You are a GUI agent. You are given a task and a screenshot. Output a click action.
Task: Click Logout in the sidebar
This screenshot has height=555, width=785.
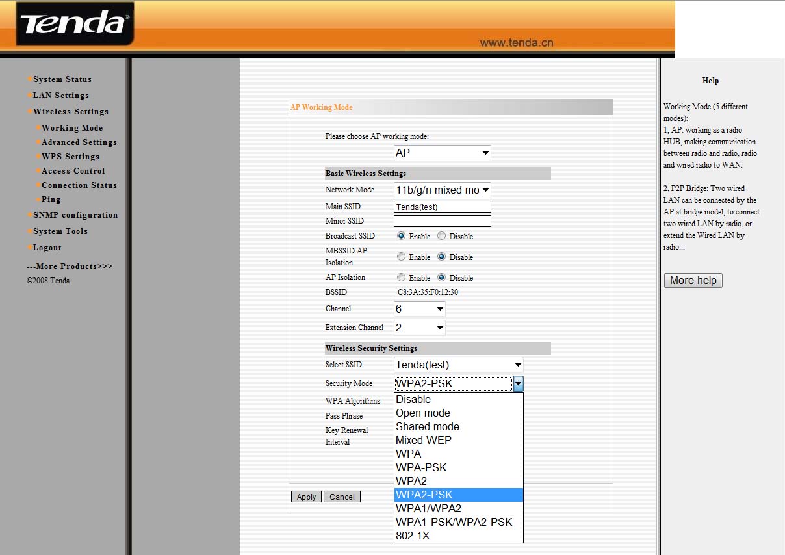pyautogui.click(x=47, y=248)
